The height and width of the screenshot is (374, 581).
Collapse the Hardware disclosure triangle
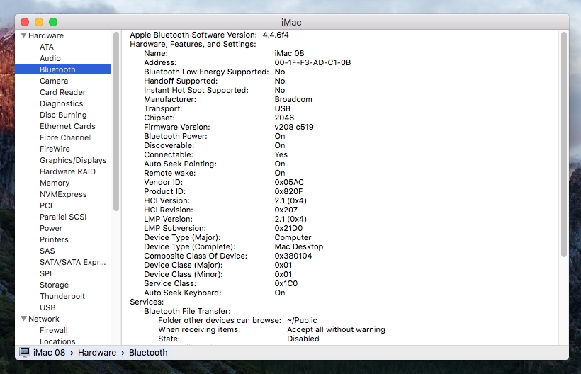[23, 35]
